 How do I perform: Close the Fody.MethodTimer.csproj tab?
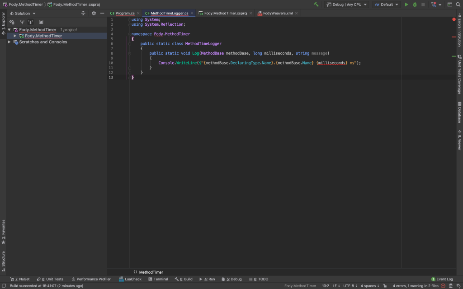(x=250, y=13)
